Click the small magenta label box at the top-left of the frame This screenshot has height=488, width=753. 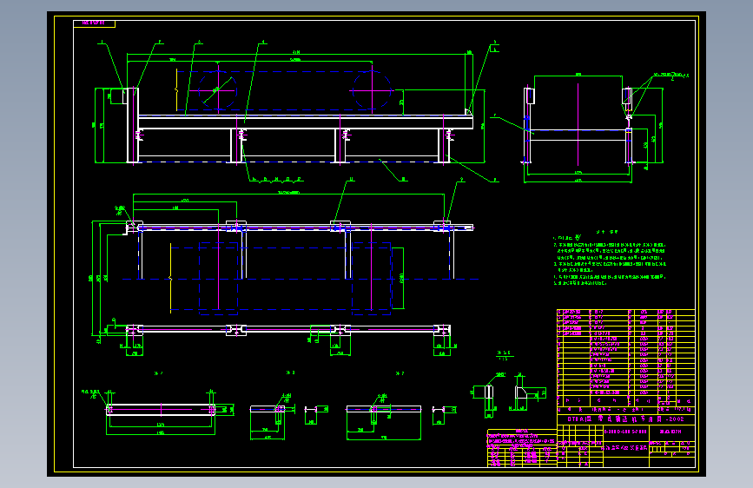pos(94,23)
